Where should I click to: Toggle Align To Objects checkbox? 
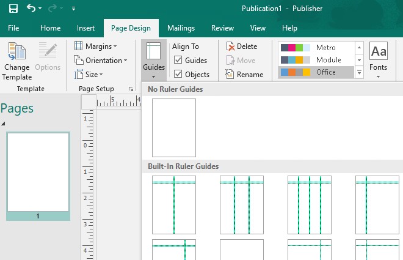[178, 74]
